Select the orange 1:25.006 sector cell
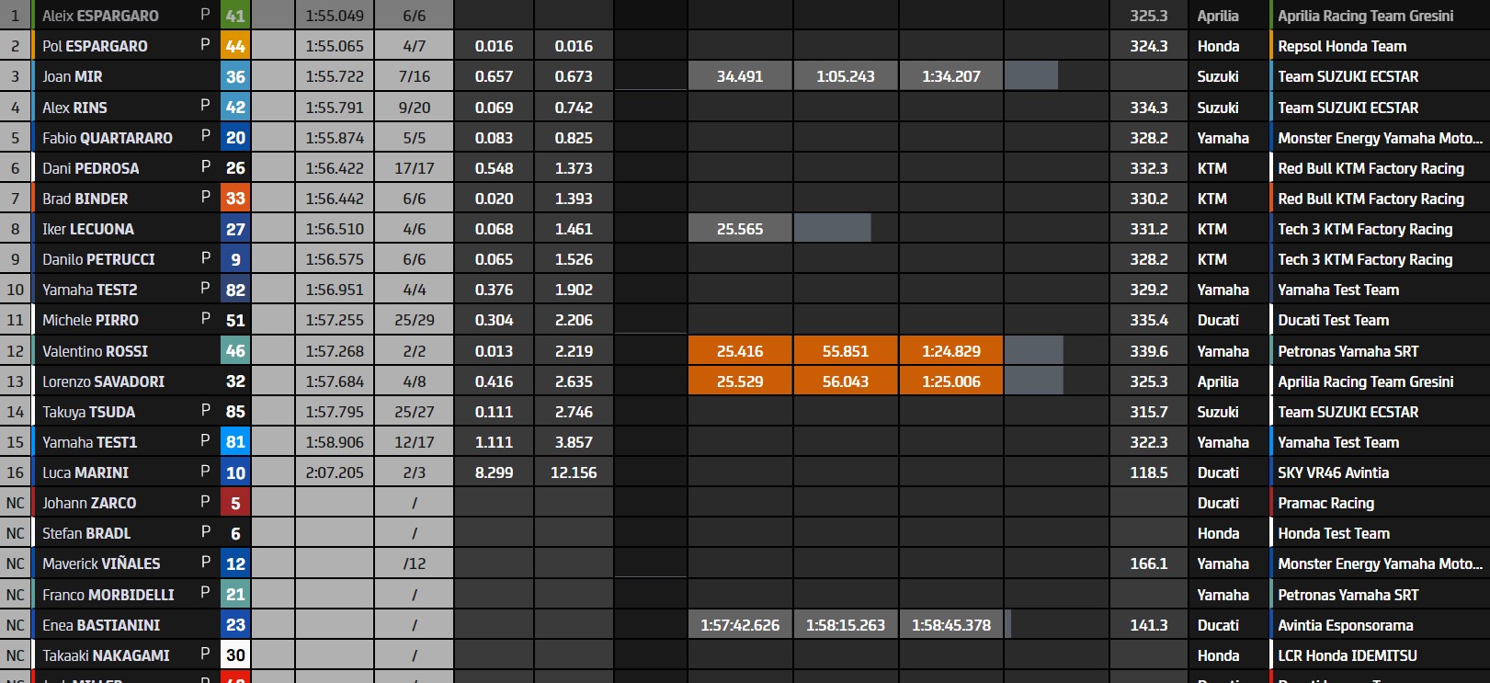This screenshot has height=683, width=1490. (951, 381)
